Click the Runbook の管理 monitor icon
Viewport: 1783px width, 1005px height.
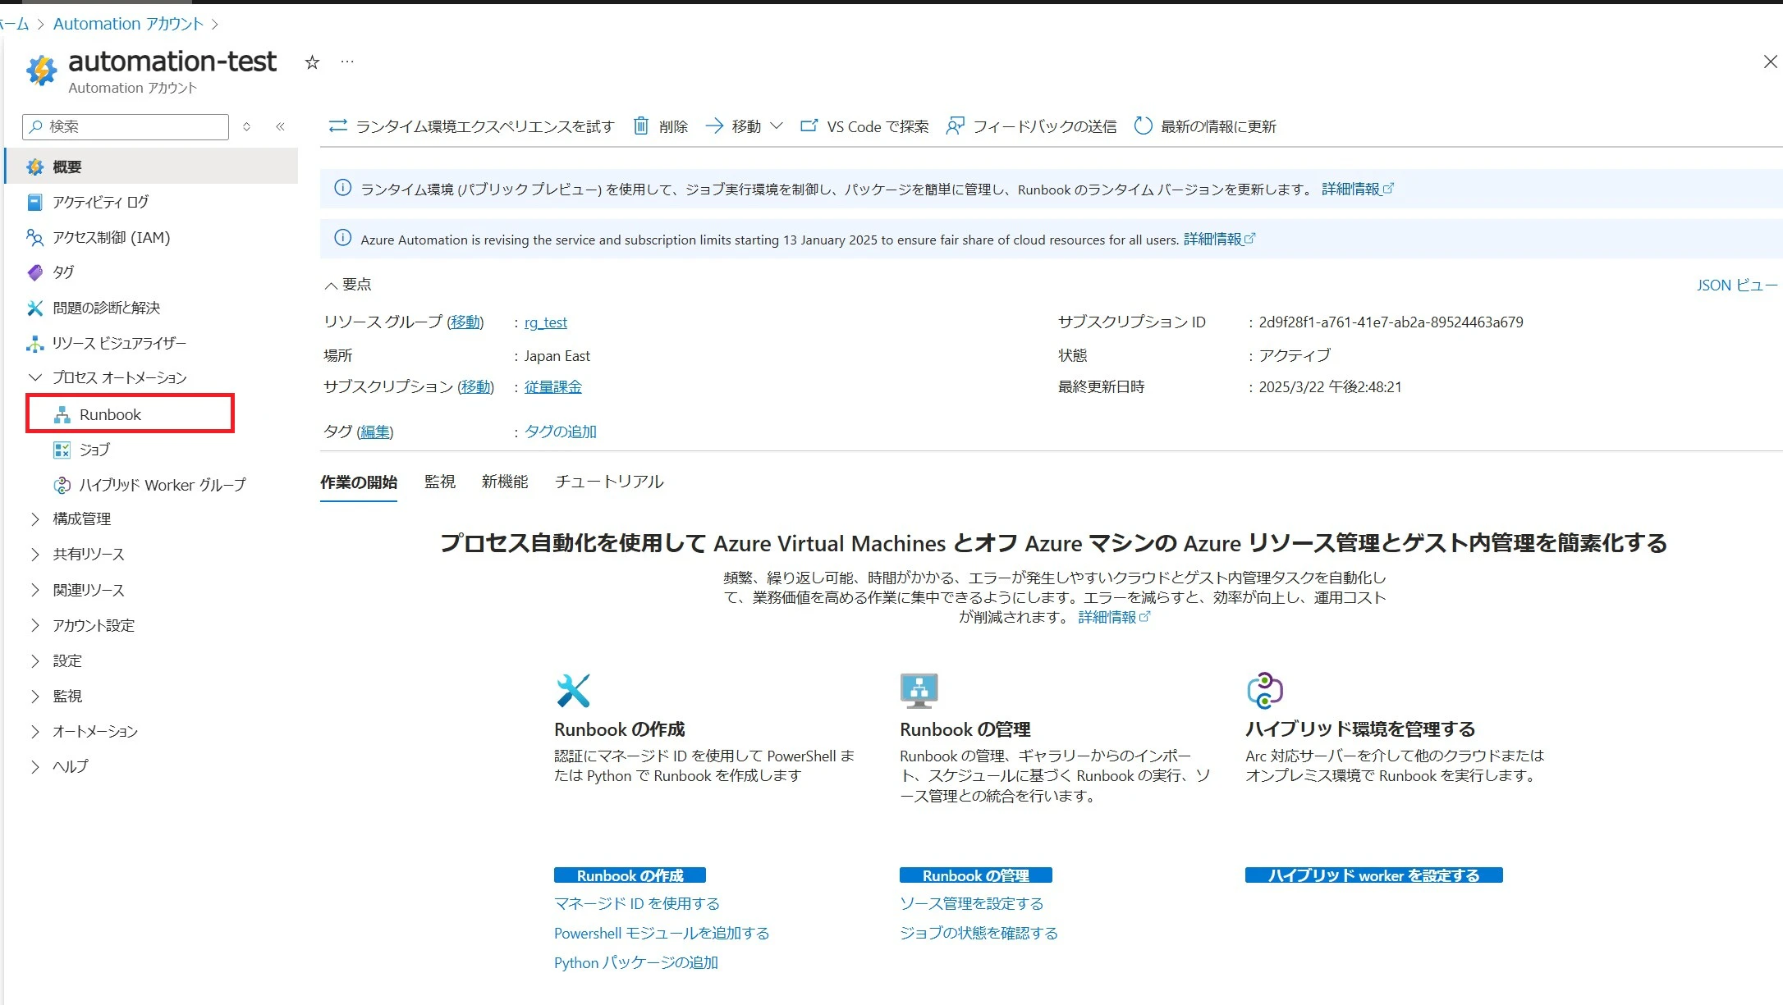[919, 691]
